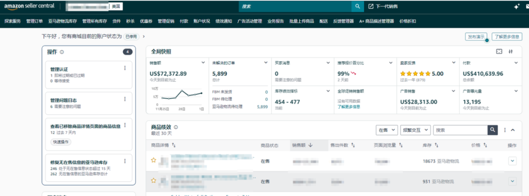Click the sparkle AI assistant icon
The height and width of the screenshot is (196, 529).
click(x=517, y=6)
